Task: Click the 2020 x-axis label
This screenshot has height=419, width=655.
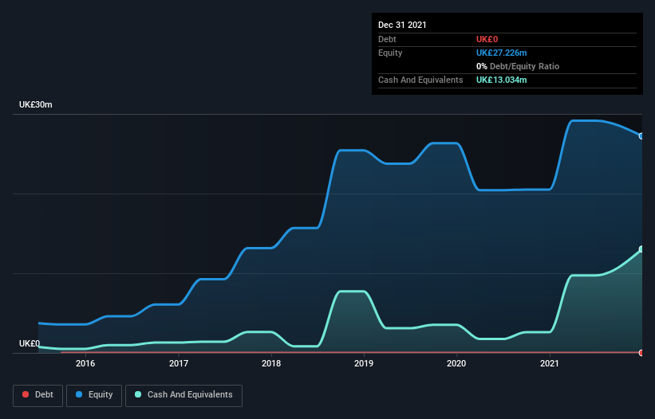Action: 456,363
